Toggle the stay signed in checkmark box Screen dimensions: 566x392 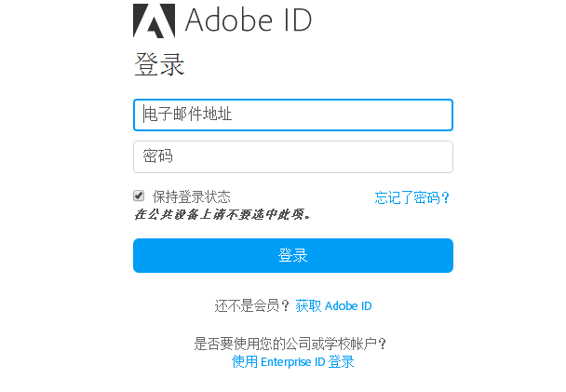click(139, 196)
